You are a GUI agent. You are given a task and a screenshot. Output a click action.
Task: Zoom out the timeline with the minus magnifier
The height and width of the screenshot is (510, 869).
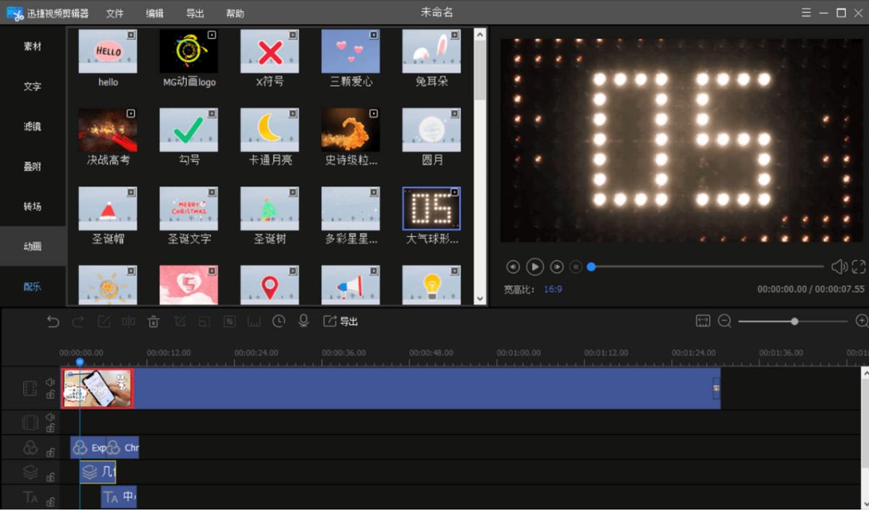click(724, 321)
